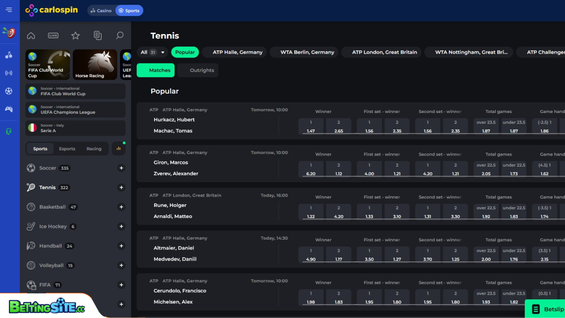Open the hamburger menu at top left
565x318 pixels.
click(x=9, y=10)
